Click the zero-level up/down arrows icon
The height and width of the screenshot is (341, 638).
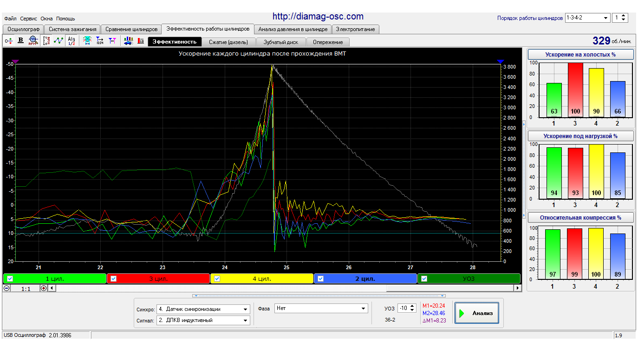[9, 41]
